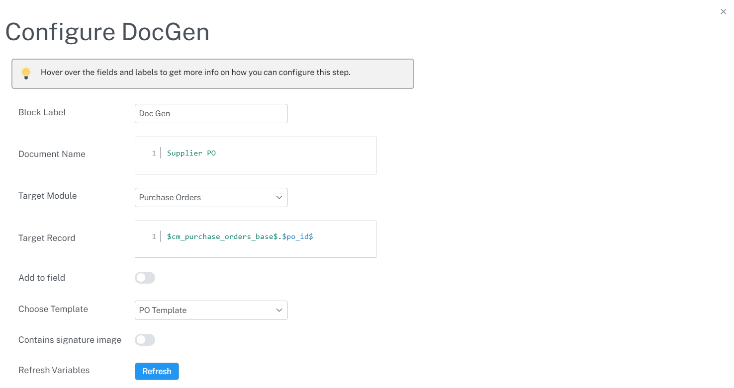The width and height of the screenshot is (734, 388).
Task: Click the lightbulb hint icon
Action: click(x=26, y=73)
